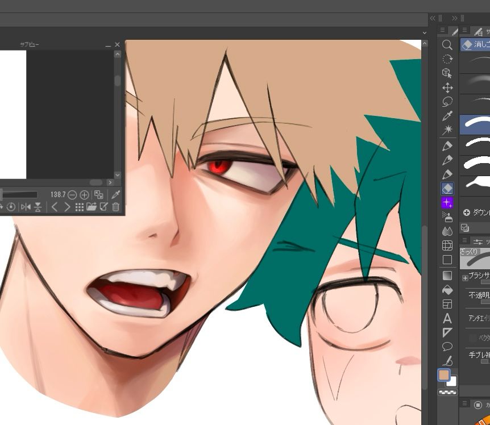490x425 pixels.
Task: Import image into Sub View folder icon
Action: point(92,207)
